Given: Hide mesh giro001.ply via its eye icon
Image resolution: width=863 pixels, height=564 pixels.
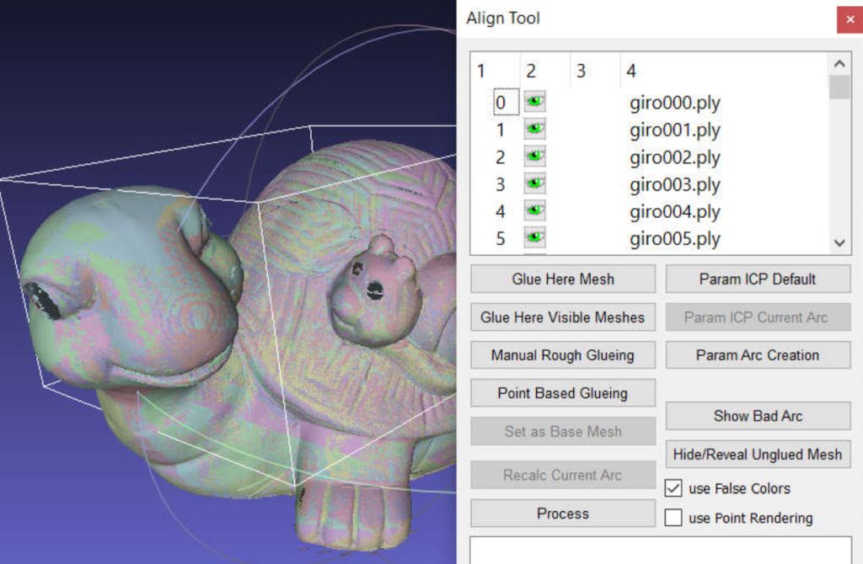Looking at the screenshot, I should (534, 130).
